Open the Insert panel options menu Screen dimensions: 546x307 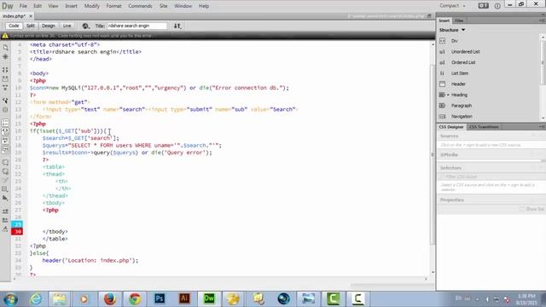(542, 20)
